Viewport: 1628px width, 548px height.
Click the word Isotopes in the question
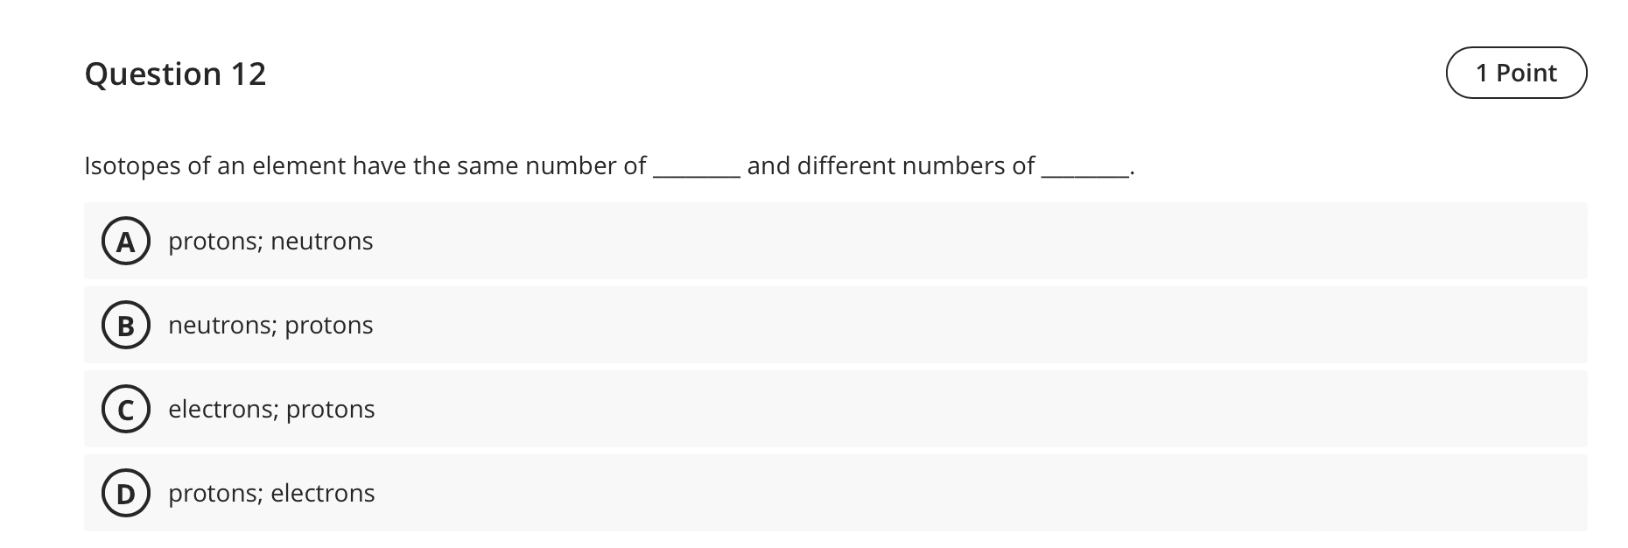(134, 165)
